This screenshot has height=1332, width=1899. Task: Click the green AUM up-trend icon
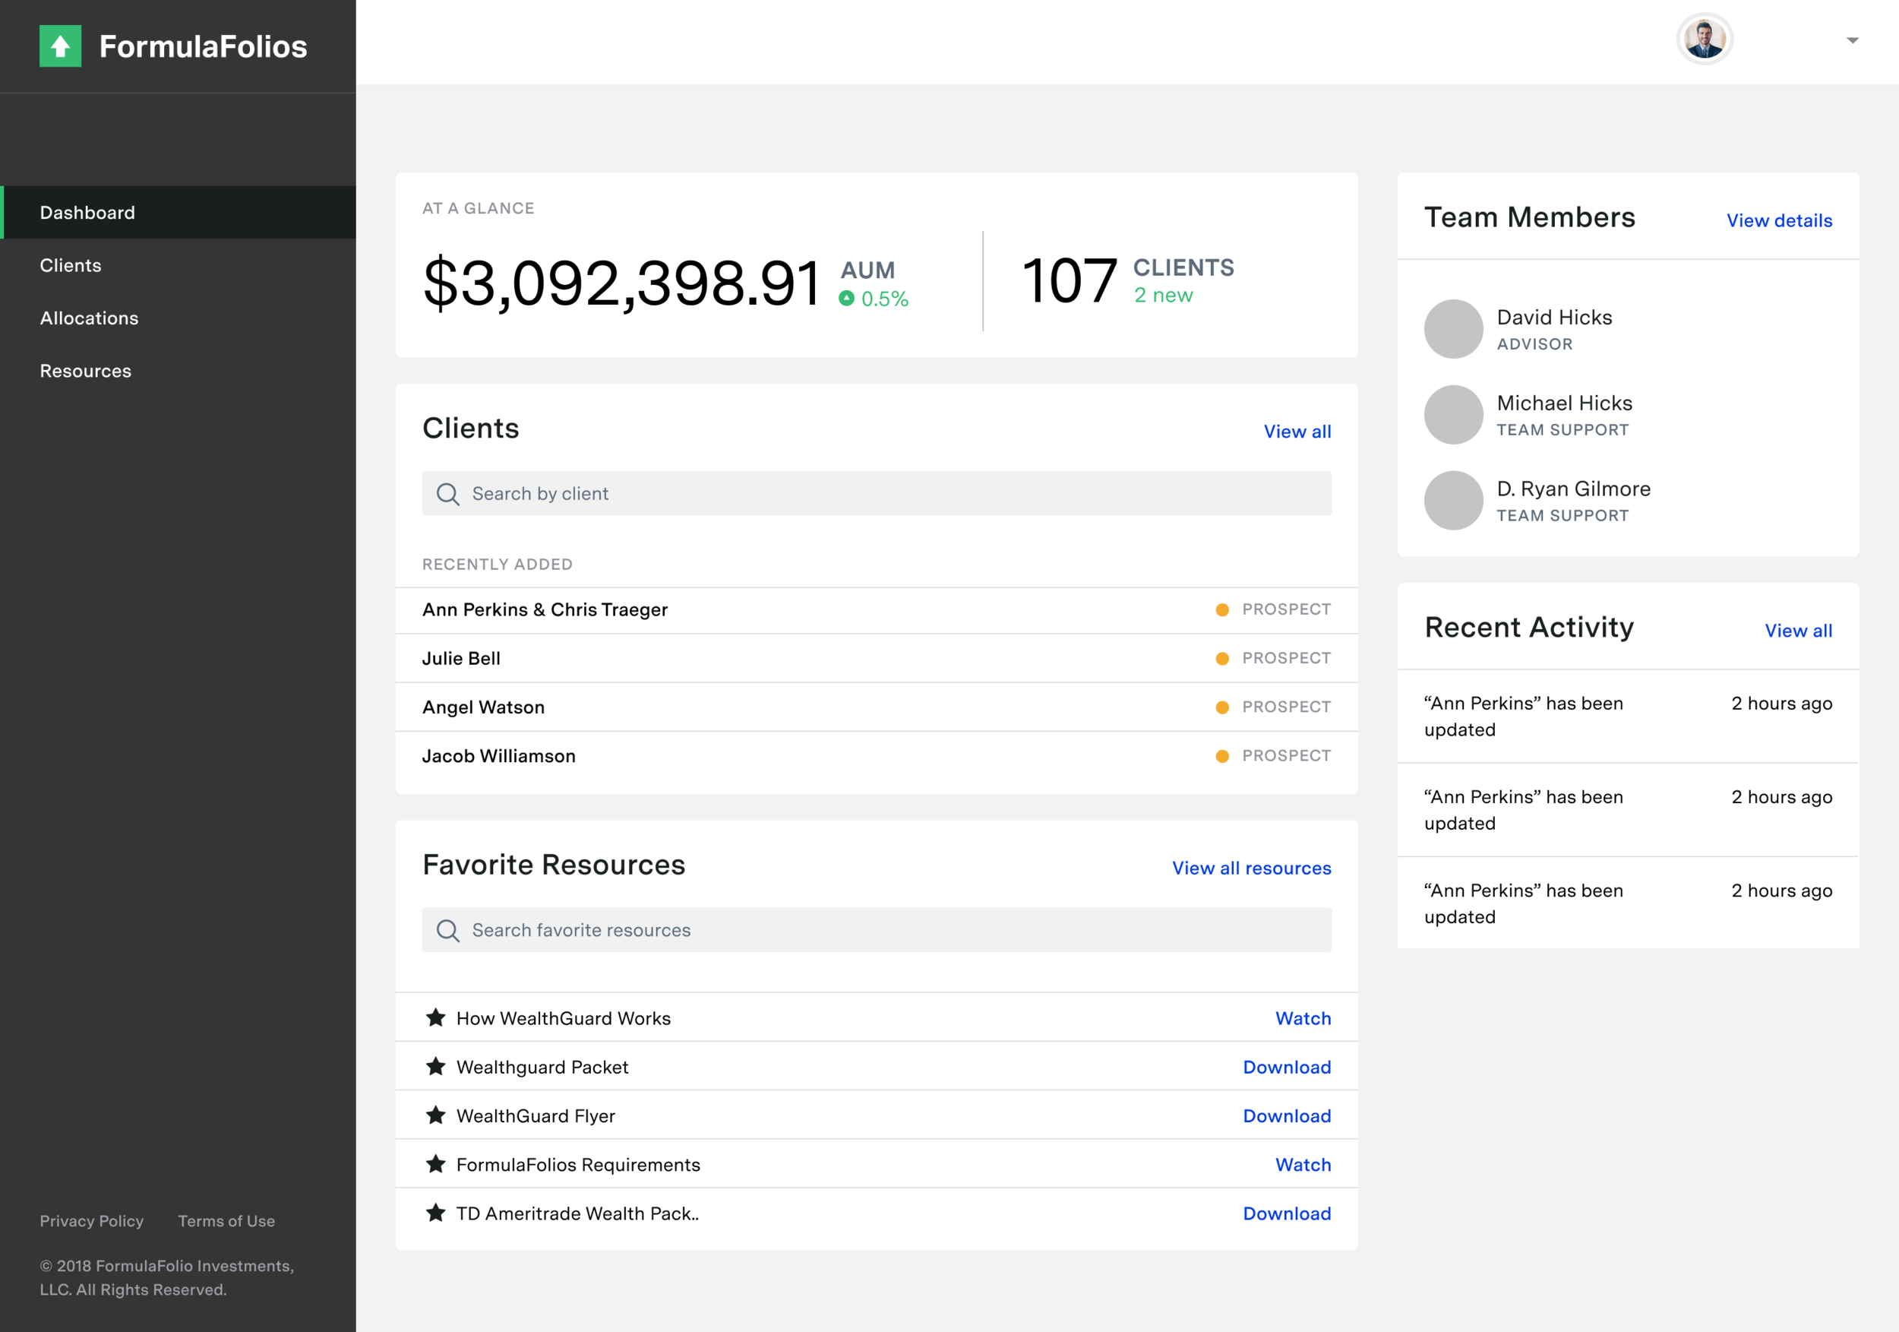point(846,299)
